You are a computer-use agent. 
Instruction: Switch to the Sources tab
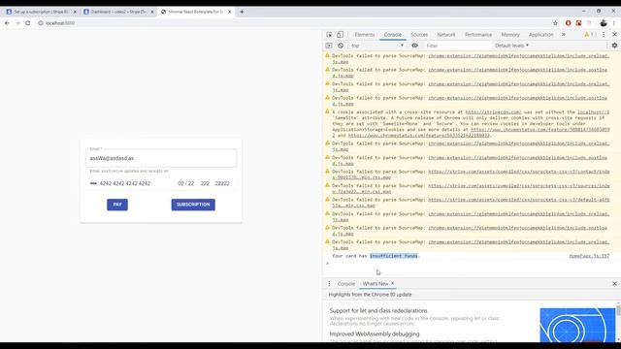pos(419,35)
